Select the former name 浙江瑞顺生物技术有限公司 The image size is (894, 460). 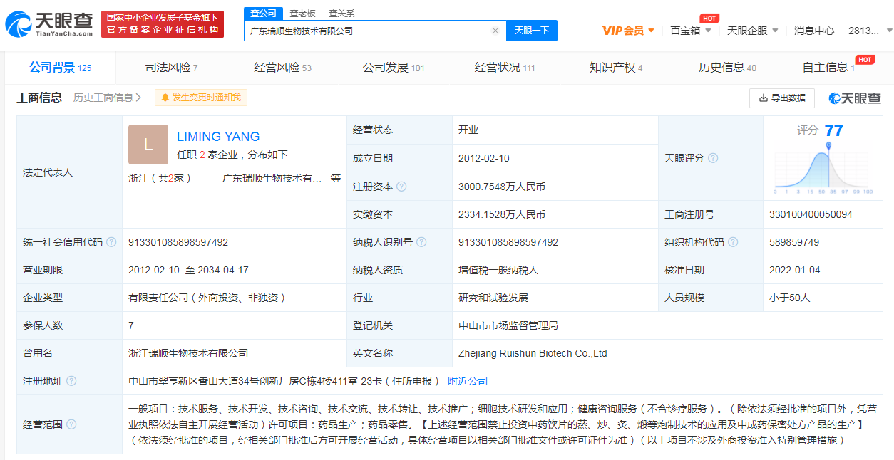click(x=188, y=353)
